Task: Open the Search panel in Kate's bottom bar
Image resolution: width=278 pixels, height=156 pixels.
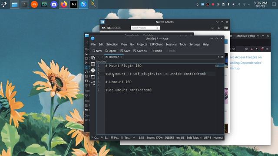Action: tap(105, 138)
